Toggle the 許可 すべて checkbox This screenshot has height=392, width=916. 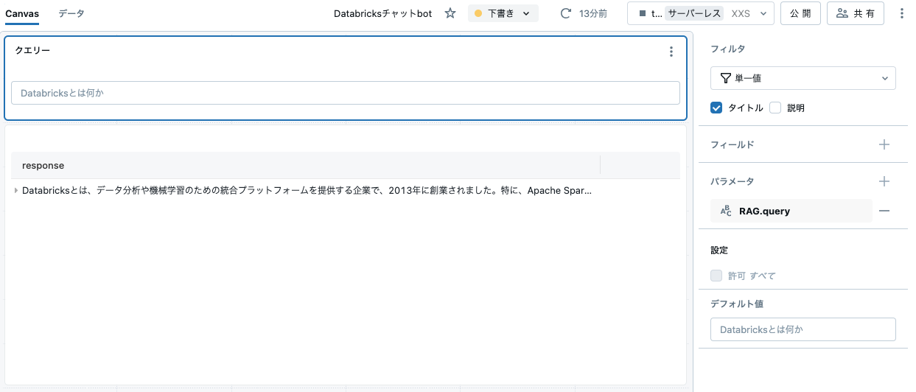pos(716,276)
